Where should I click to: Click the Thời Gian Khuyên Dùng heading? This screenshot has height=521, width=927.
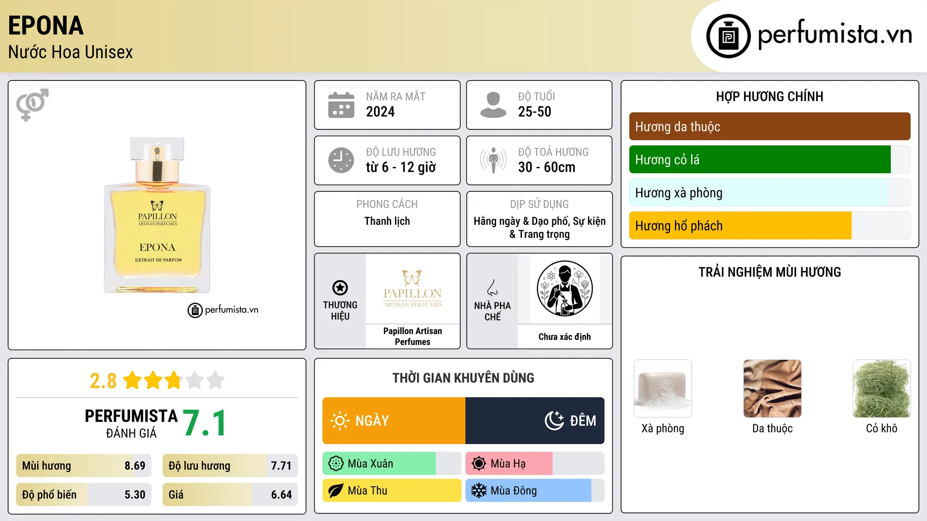coord(463,378)
